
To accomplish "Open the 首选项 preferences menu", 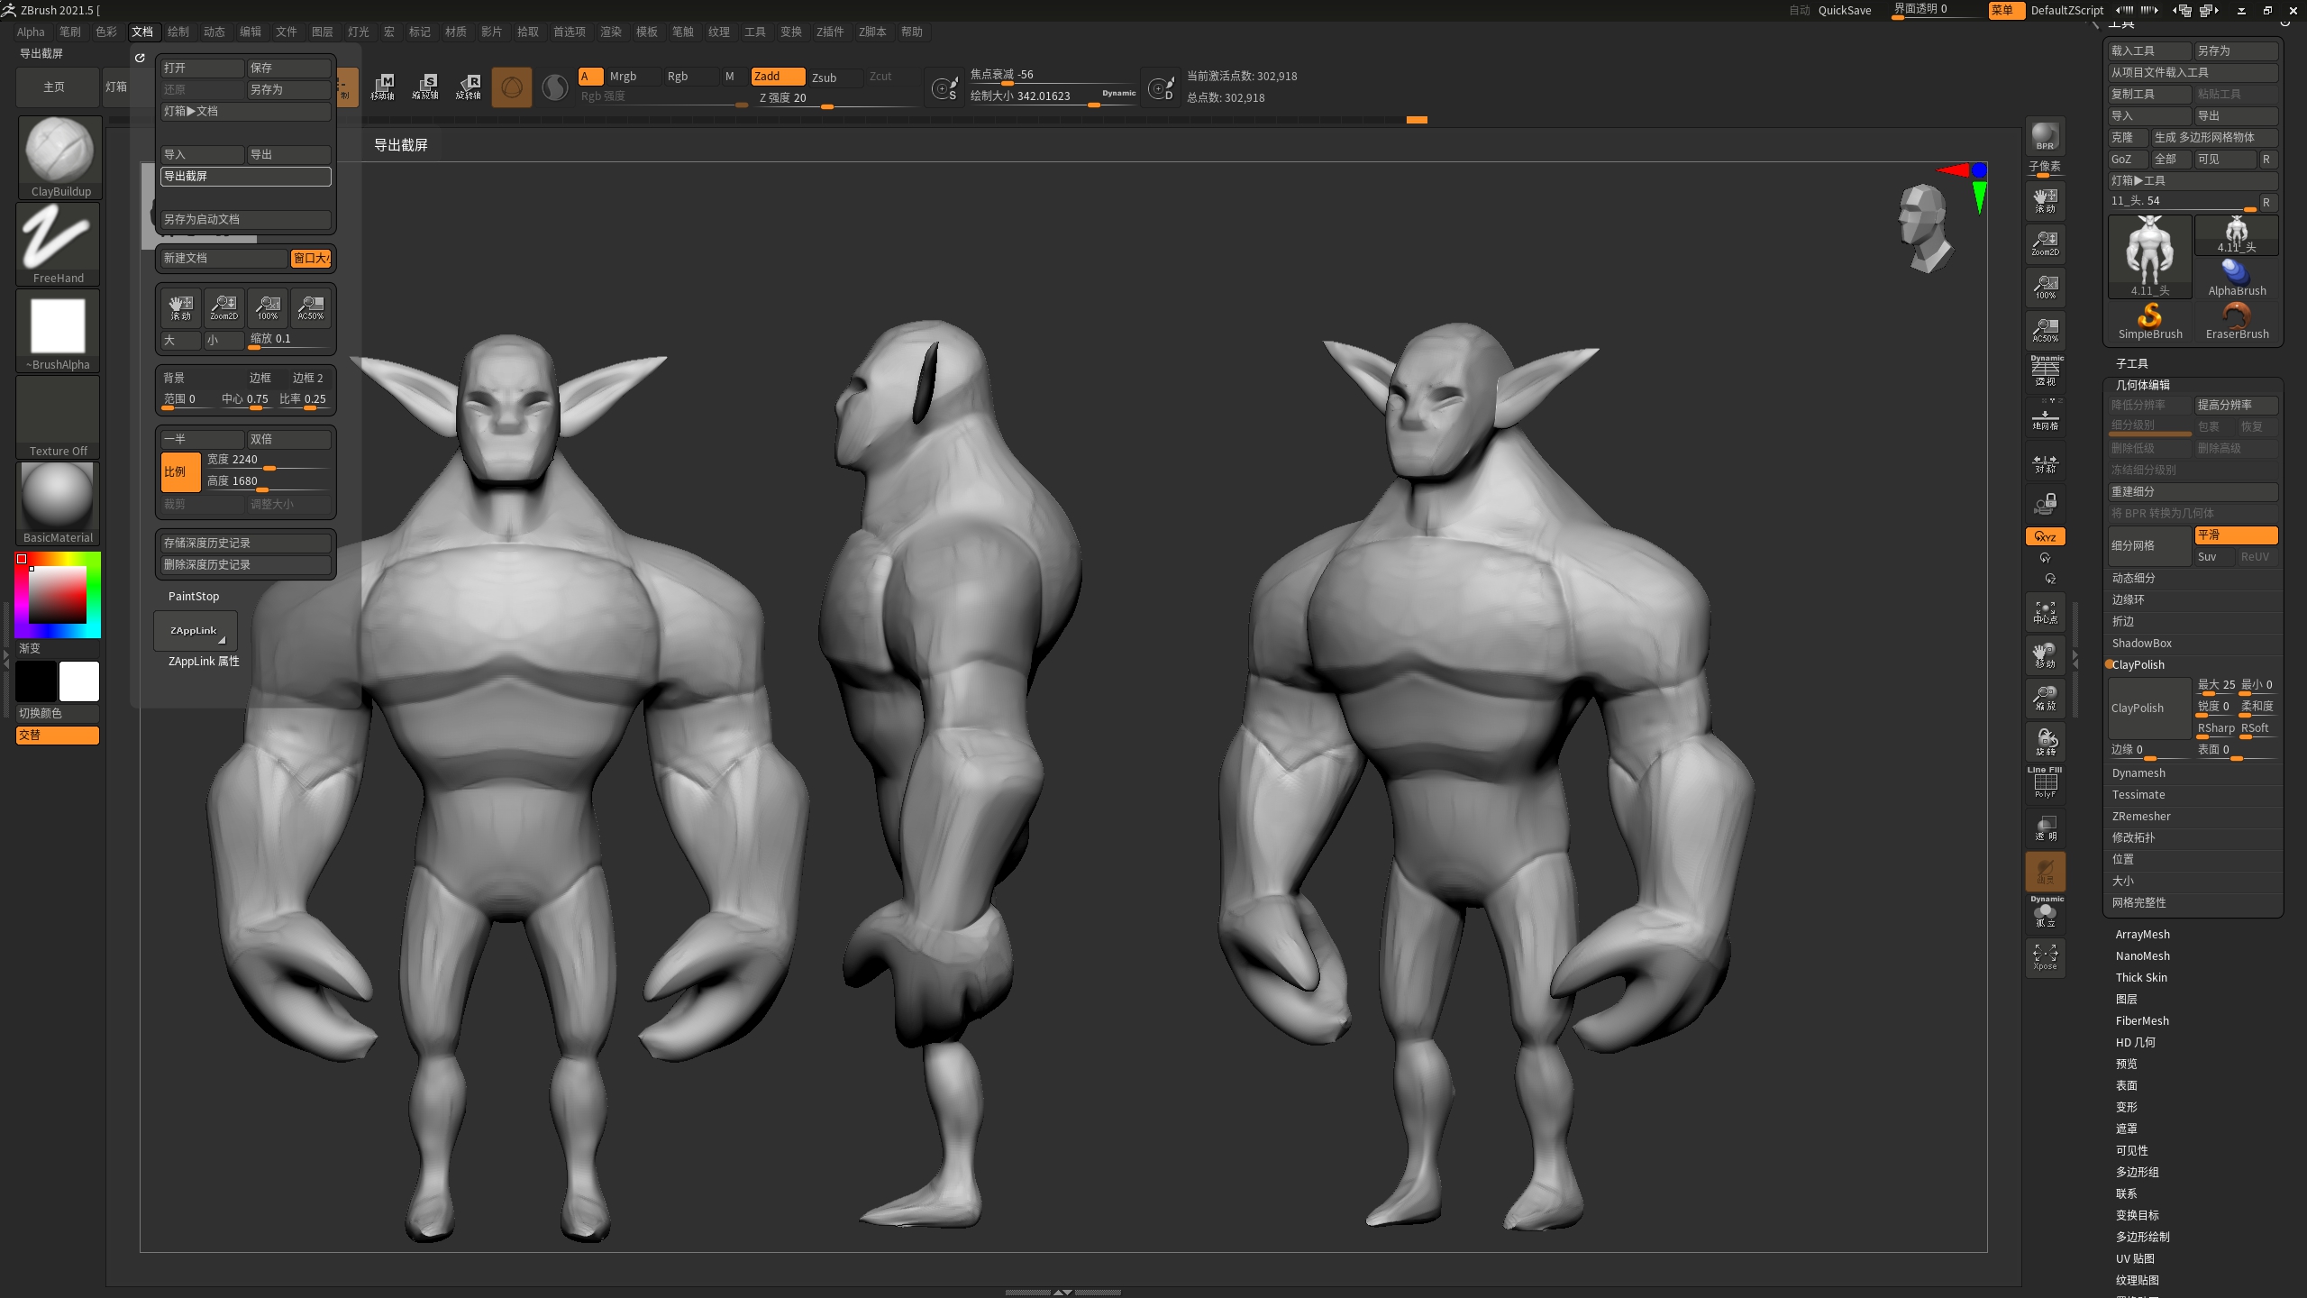I will pos(570,32).
